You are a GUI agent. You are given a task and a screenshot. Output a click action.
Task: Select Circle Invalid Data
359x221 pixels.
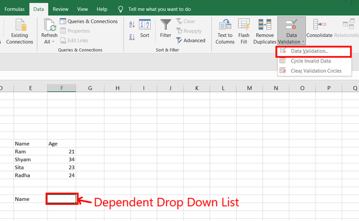coord(314,61)
